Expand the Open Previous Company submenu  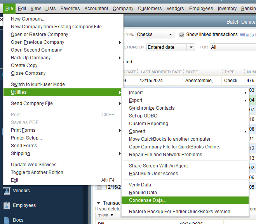point(120,42)
